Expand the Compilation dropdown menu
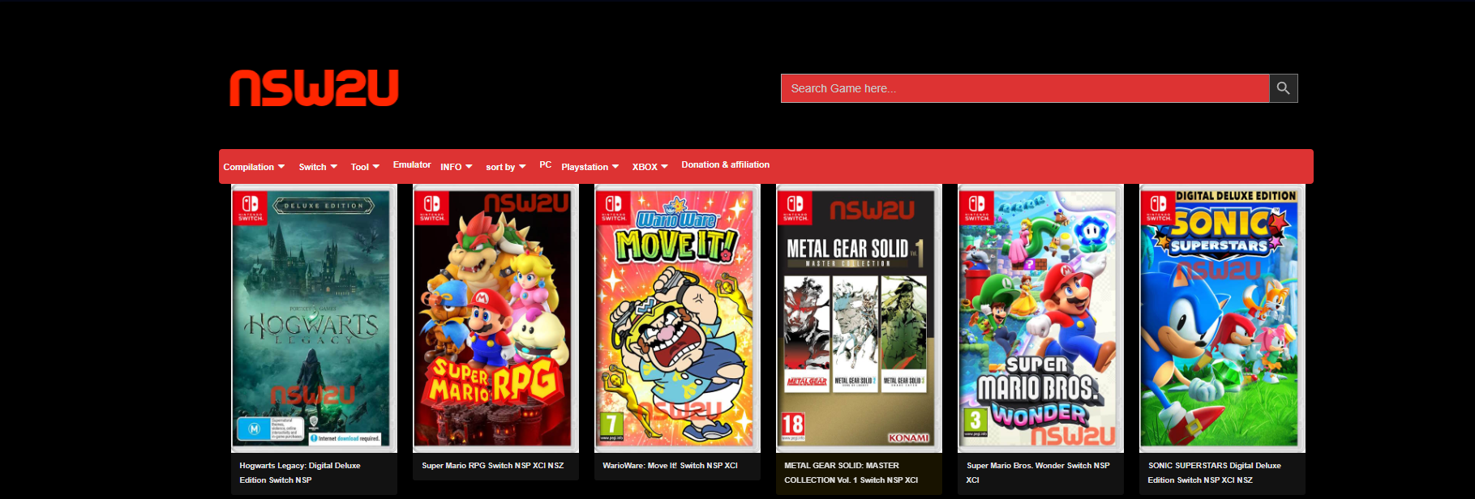This screenshot has height=499, width=1475. click(x=254, y=167)
